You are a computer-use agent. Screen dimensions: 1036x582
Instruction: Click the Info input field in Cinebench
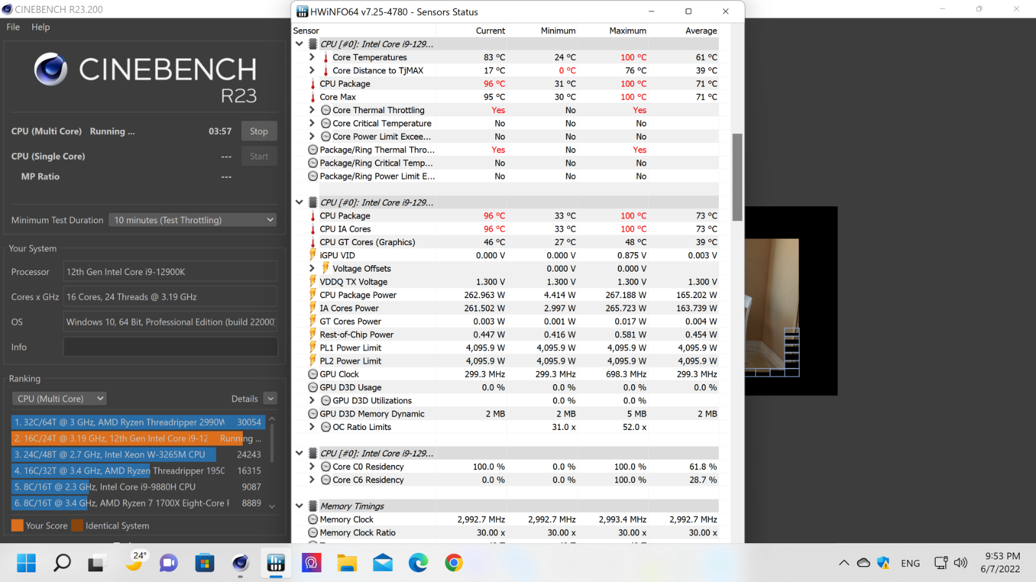coord(170,347)
